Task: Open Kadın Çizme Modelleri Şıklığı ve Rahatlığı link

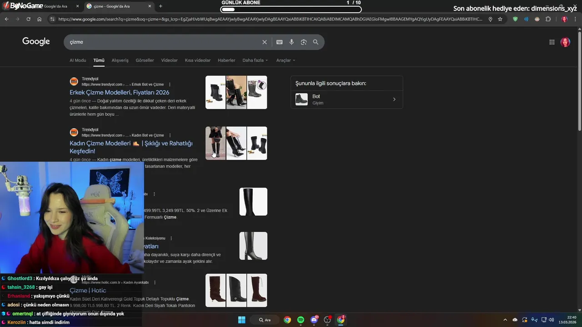Action: click(x=131, y=147)
